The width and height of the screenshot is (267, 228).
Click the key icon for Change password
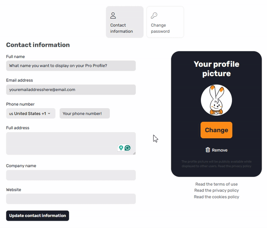(x=154, y=16)
